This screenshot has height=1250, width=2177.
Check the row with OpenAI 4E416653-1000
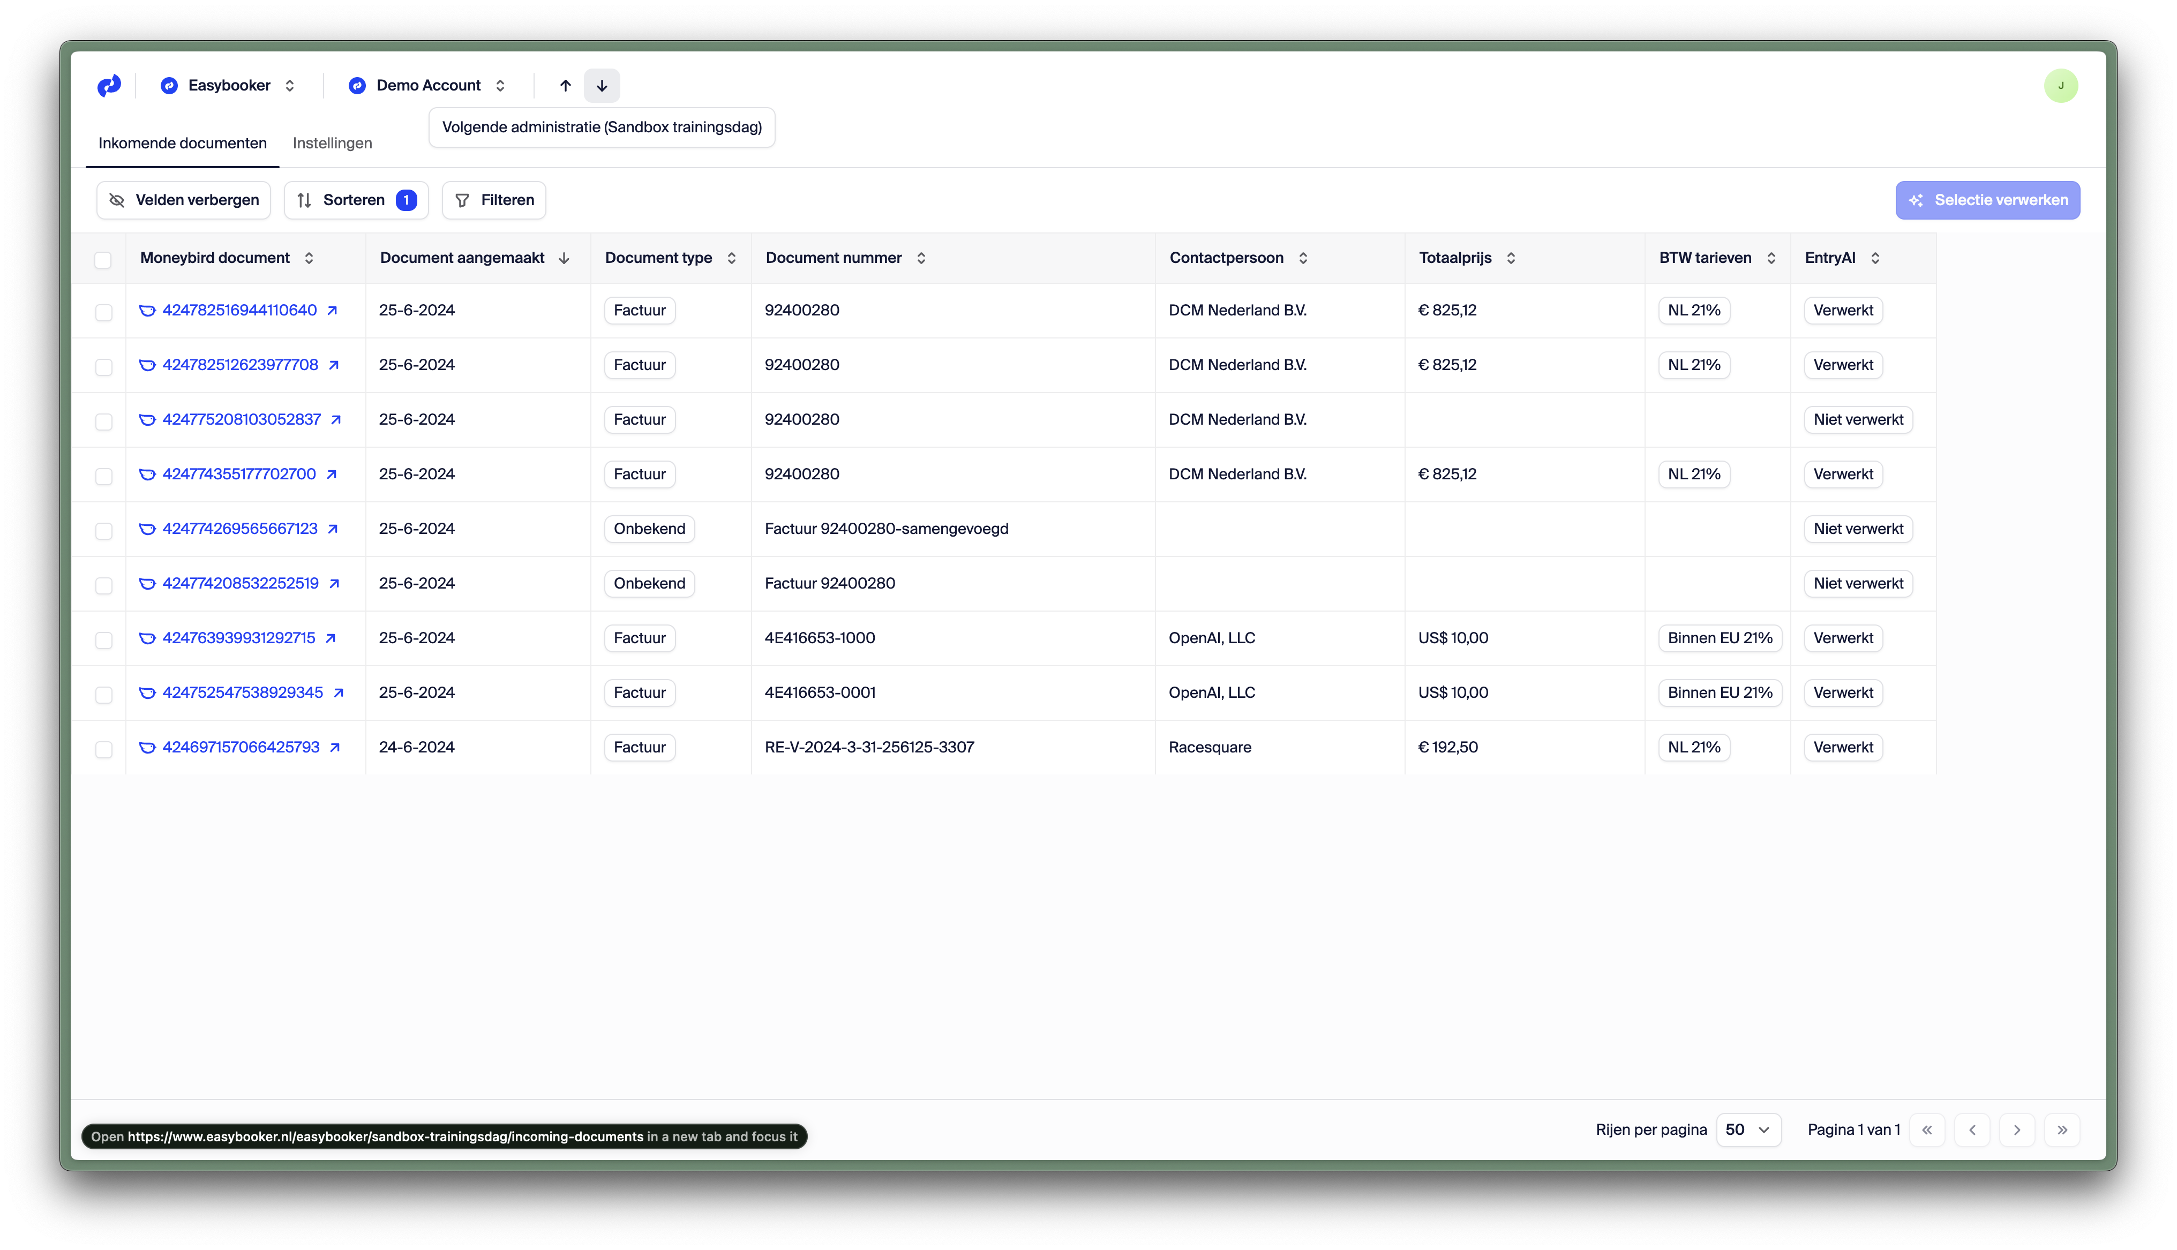(x=104, y=639)
